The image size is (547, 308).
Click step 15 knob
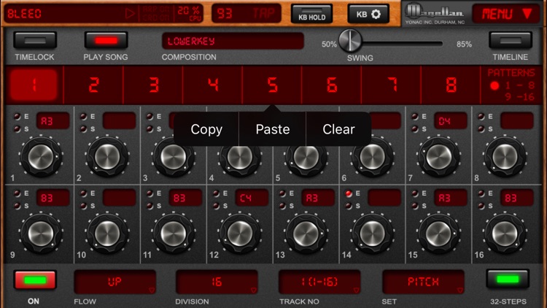pyautogui.click(x=438, y=234)
